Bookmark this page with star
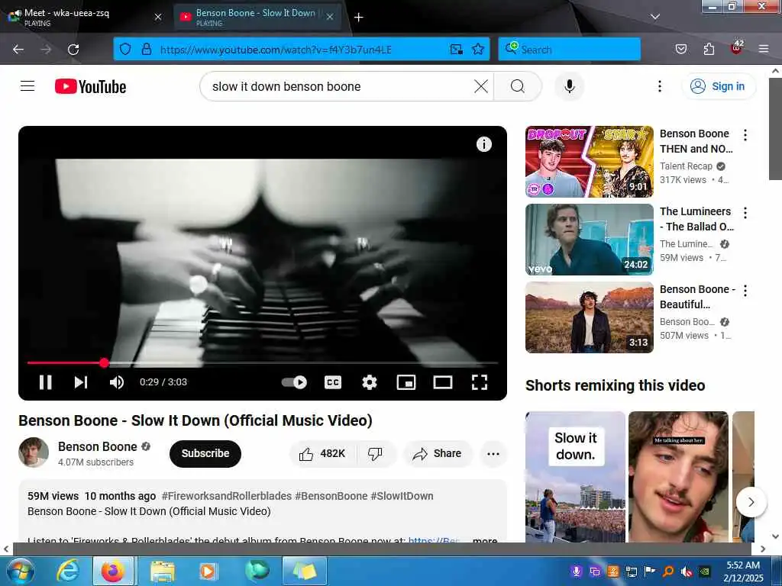This screenshot has width=782, height=586. [x=478, y=49]
